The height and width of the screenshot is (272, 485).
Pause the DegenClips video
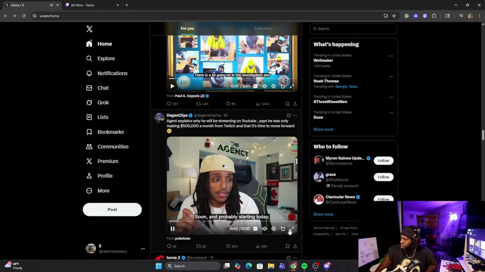tap(172, 229)
